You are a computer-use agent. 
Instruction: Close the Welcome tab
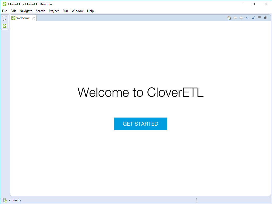33,18
